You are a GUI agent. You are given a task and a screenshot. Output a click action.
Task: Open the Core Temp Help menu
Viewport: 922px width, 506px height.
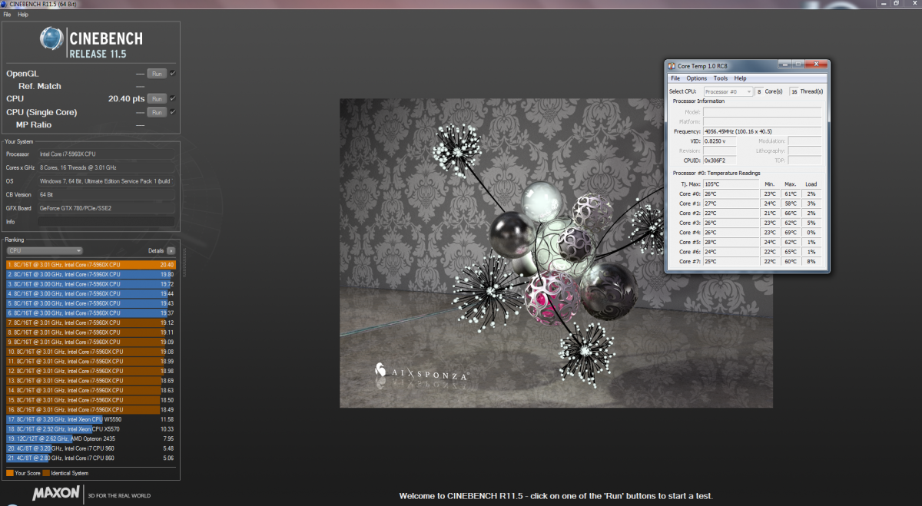740,78
